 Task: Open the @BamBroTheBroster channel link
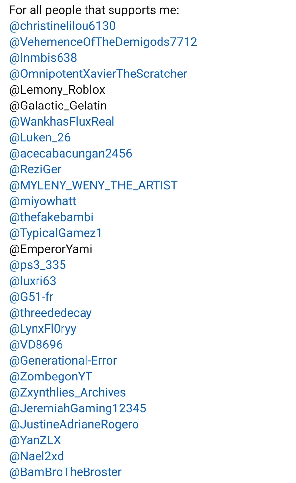pos(65,472)
